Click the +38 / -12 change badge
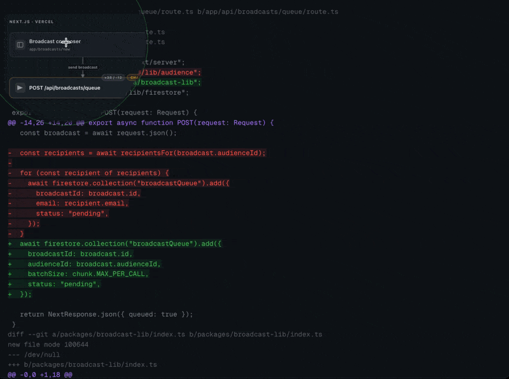509x379 pixels. point(113,78)
